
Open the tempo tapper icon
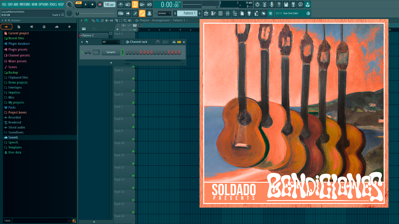pyautogui.click(x=256, y=13)
